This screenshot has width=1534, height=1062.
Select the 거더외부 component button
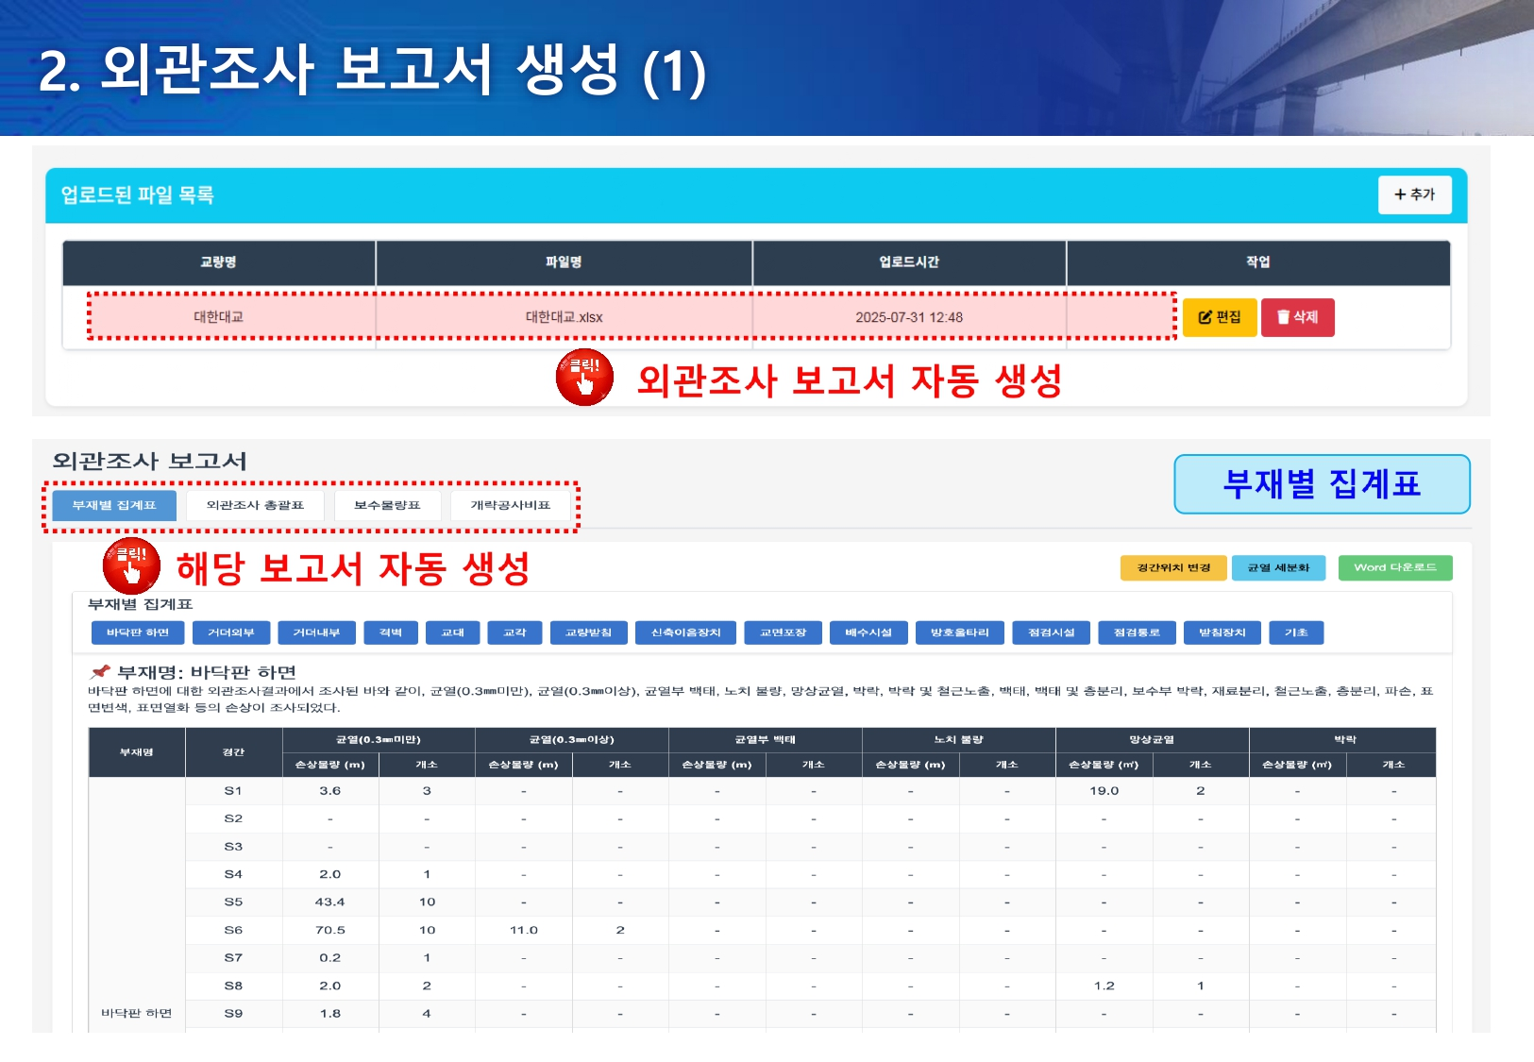[231, 632]
